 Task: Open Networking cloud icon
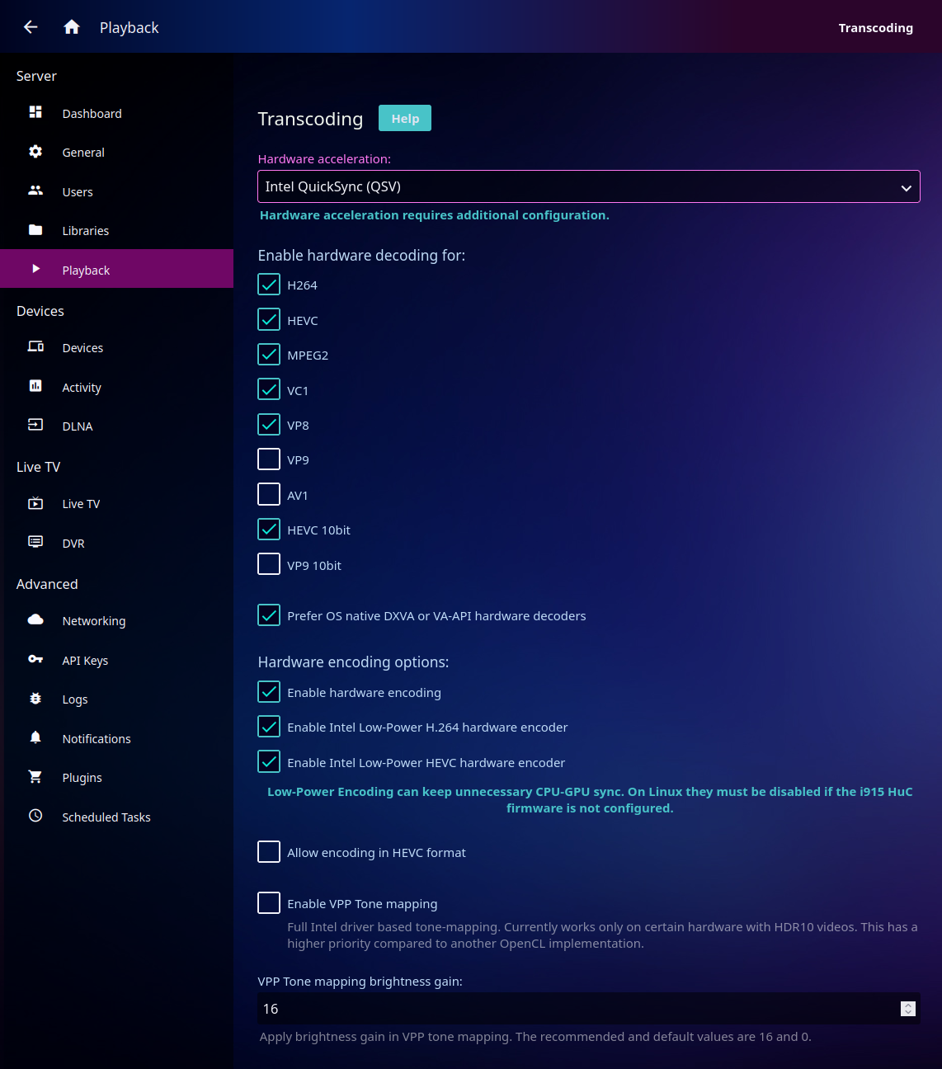pyautogui.click(x=35, y=620)
